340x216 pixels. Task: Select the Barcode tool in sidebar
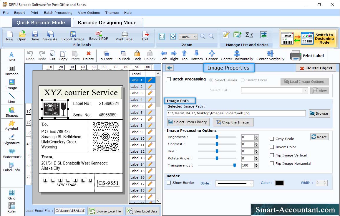coord(12,71)
